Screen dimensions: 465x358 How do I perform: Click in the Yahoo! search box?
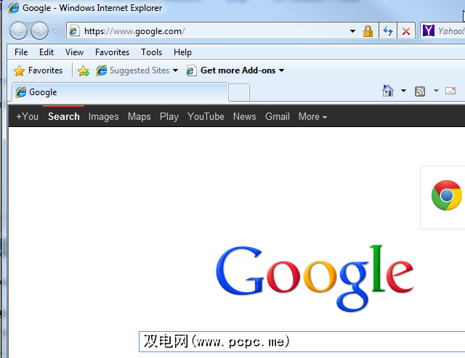pos(450,30)
